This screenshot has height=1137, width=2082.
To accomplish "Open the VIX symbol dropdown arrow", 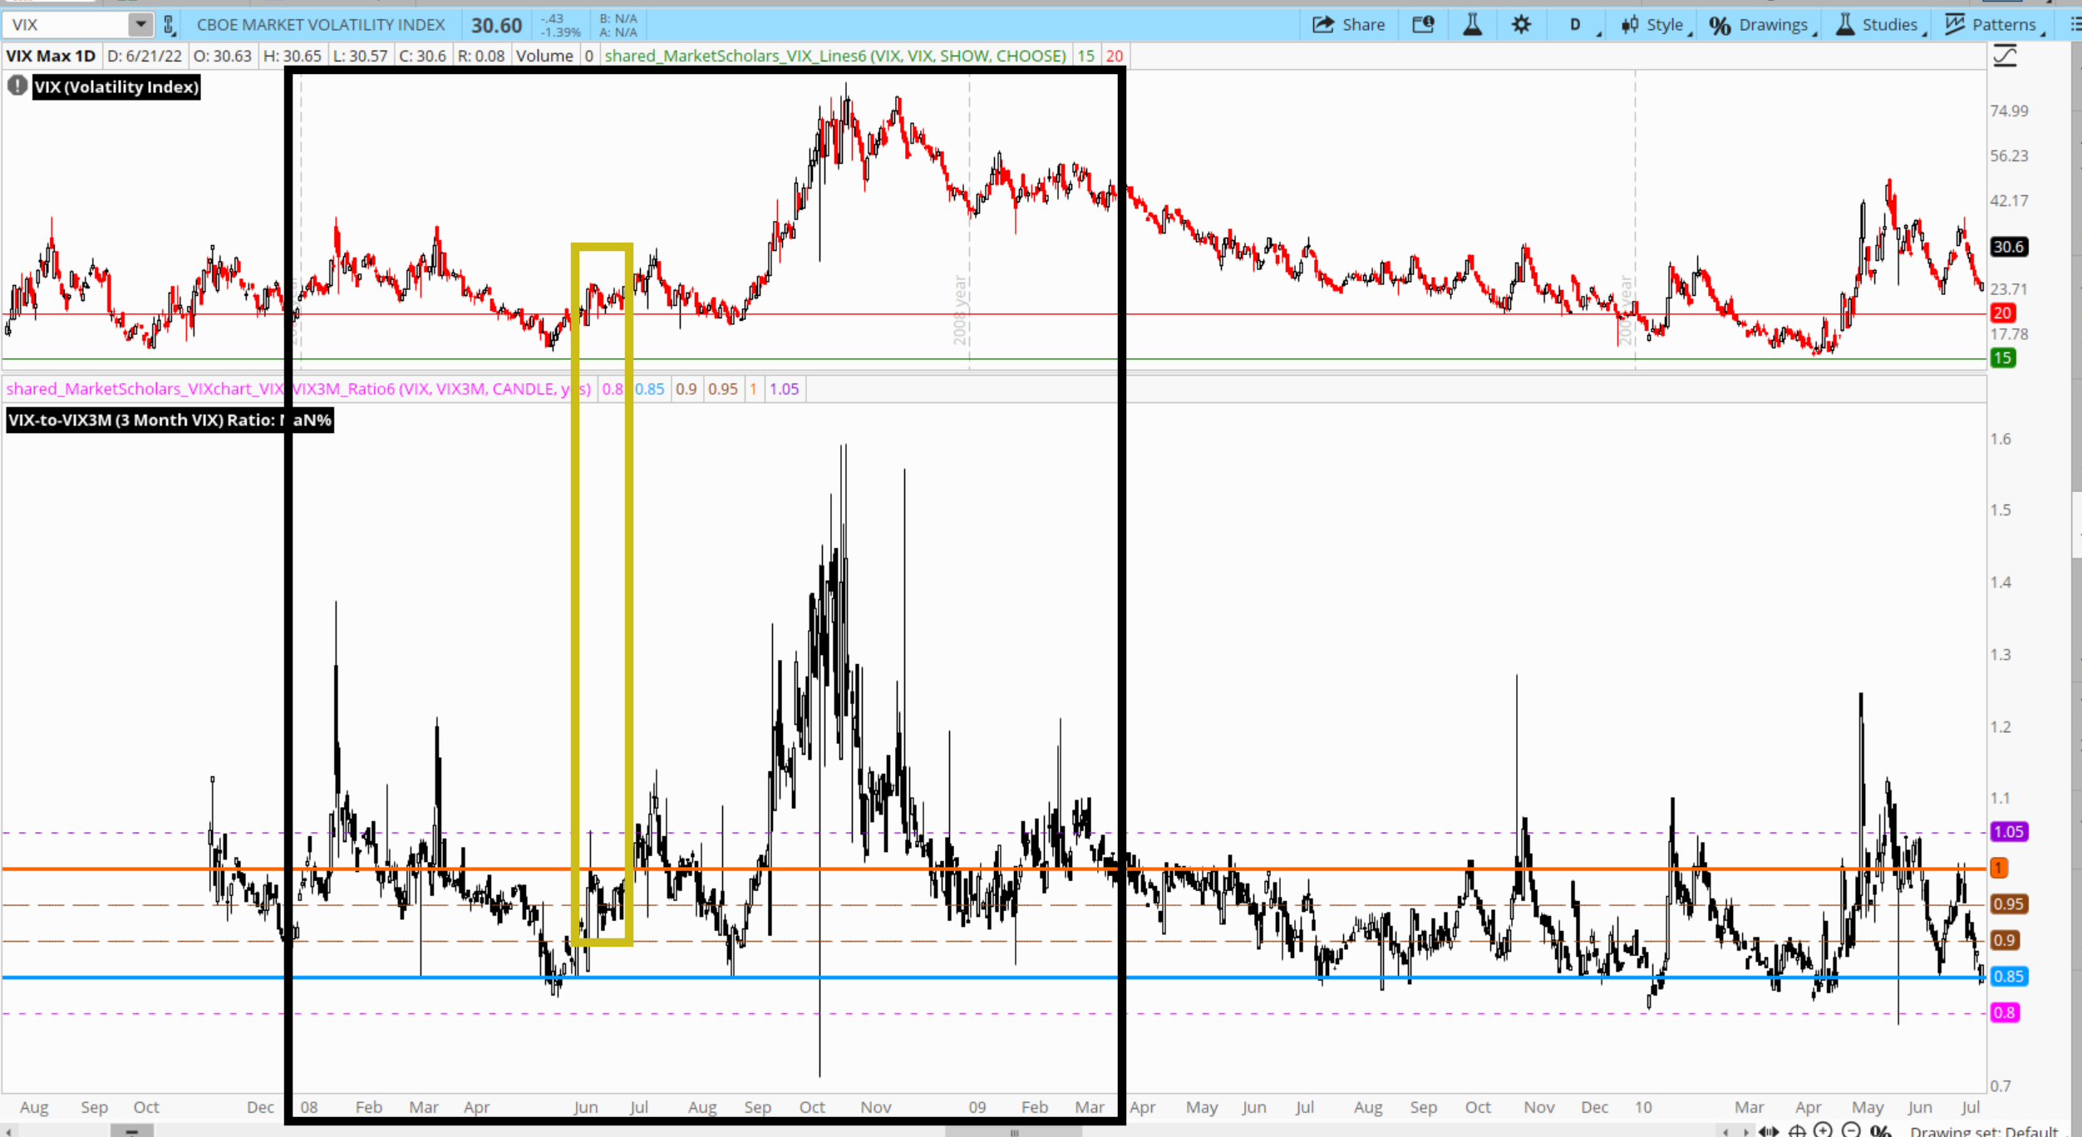I will tap(140, 25).
